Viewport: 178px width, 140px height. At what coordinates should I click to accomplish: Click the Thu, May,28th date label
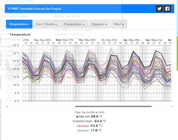87,40
